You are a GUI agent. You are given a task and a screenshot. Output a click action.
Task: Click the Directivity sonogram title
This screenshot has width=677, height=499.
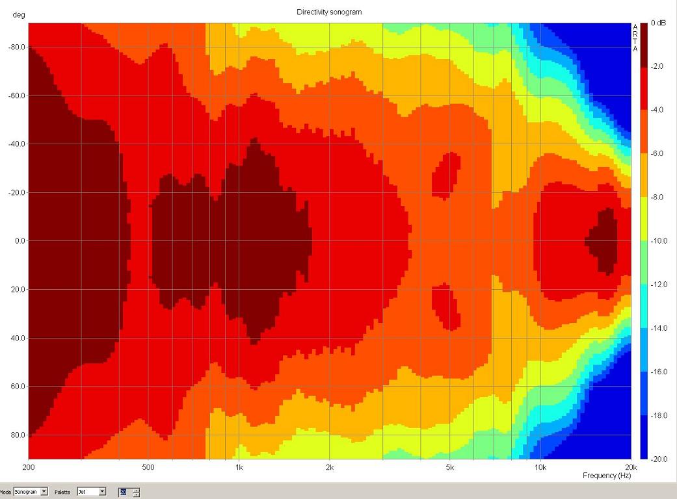pyautogui.click(x=329, y=12)
